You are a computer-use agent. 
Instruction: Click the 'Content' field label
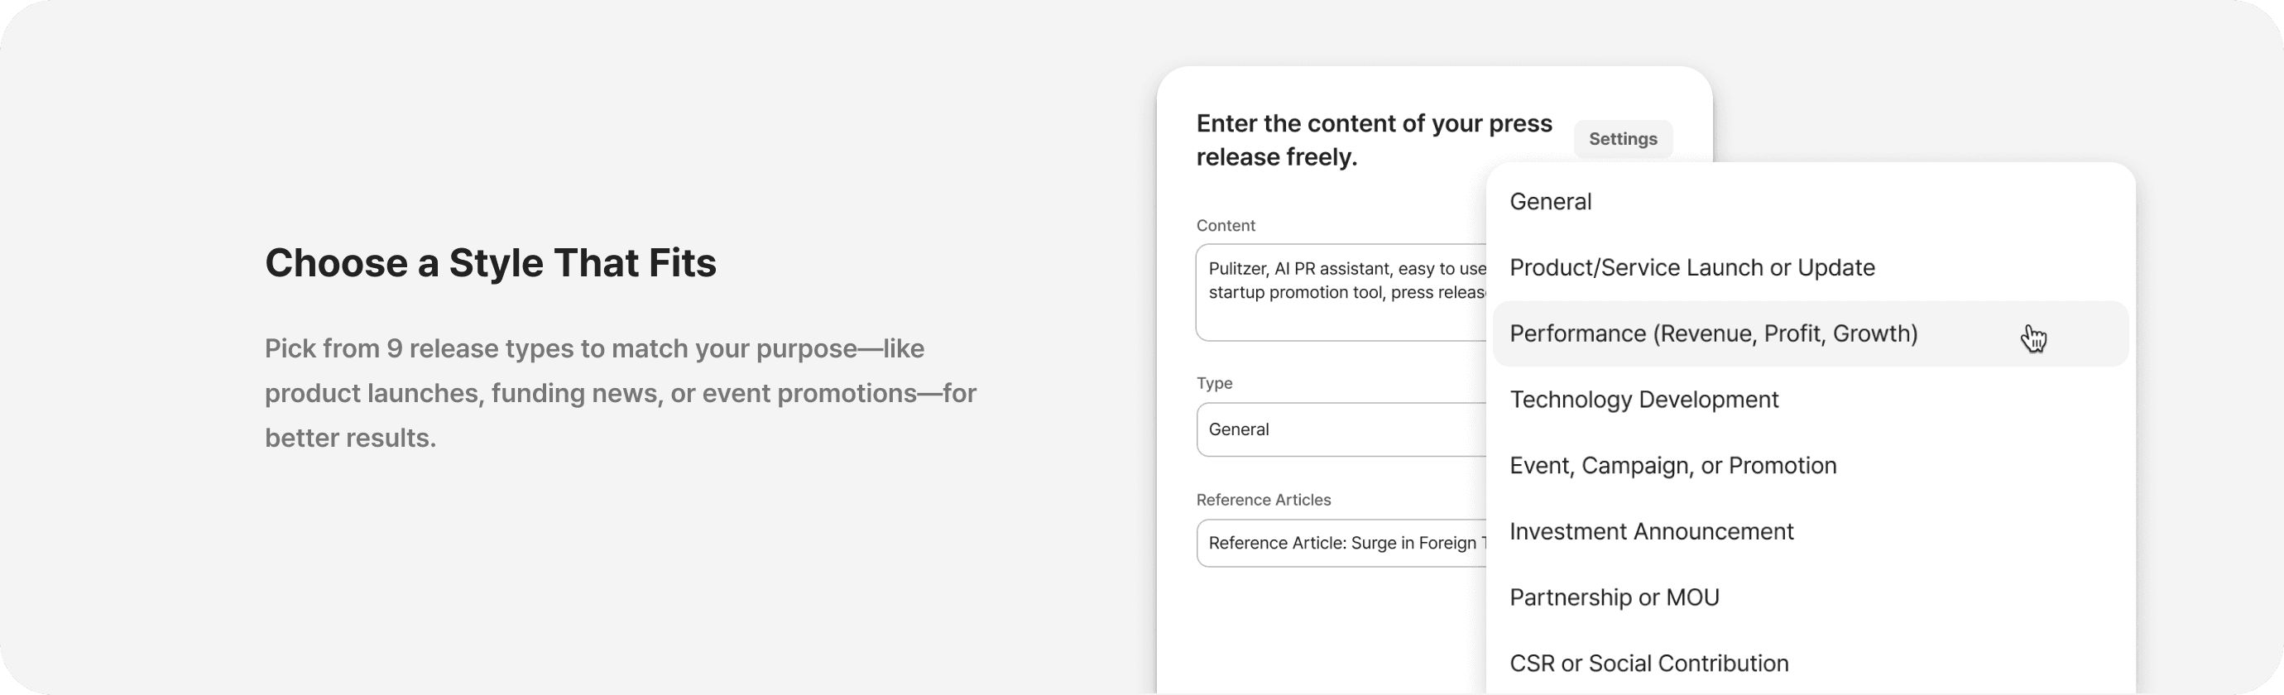[x=1226, y=226]
